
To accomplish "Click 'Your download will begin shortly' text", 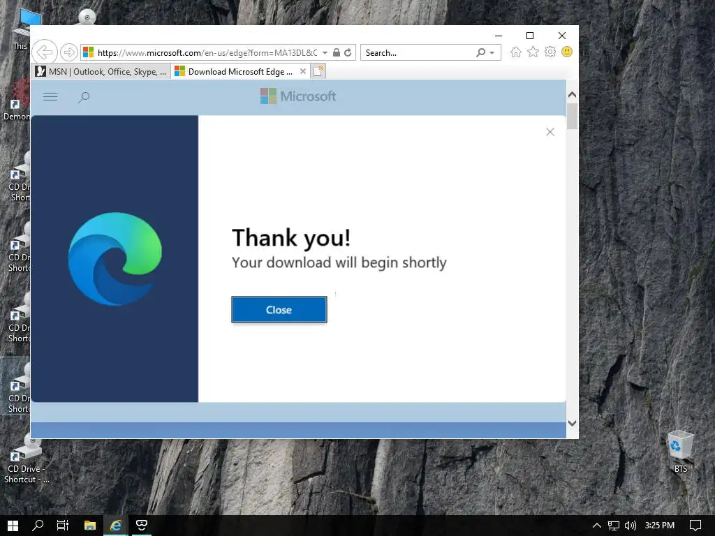I will click(x=339, y=263).
